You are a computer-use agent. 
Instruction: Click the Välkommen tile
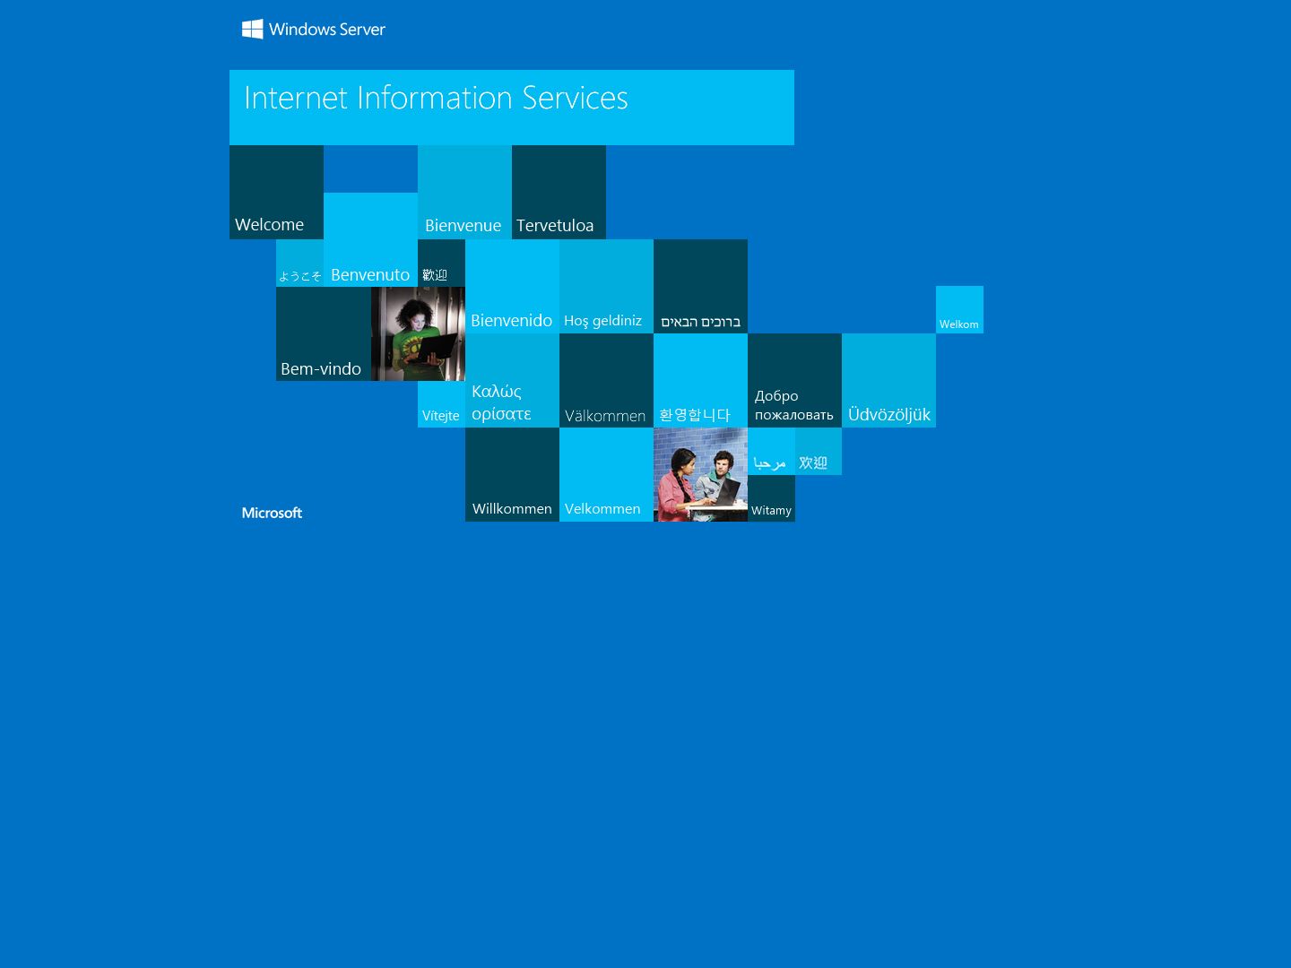click(x=606, y=380)
